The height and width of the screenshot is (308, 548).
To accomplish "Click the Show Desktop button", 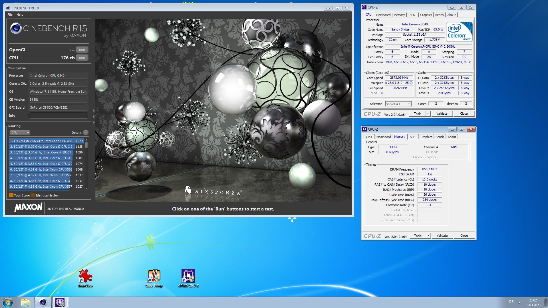I will (x=546, y=302).
